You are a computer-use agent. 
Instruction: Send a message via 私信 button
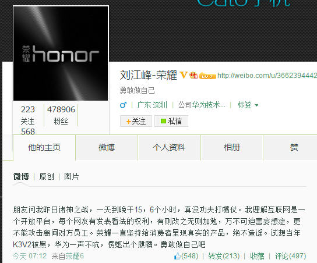click(171, 121)
